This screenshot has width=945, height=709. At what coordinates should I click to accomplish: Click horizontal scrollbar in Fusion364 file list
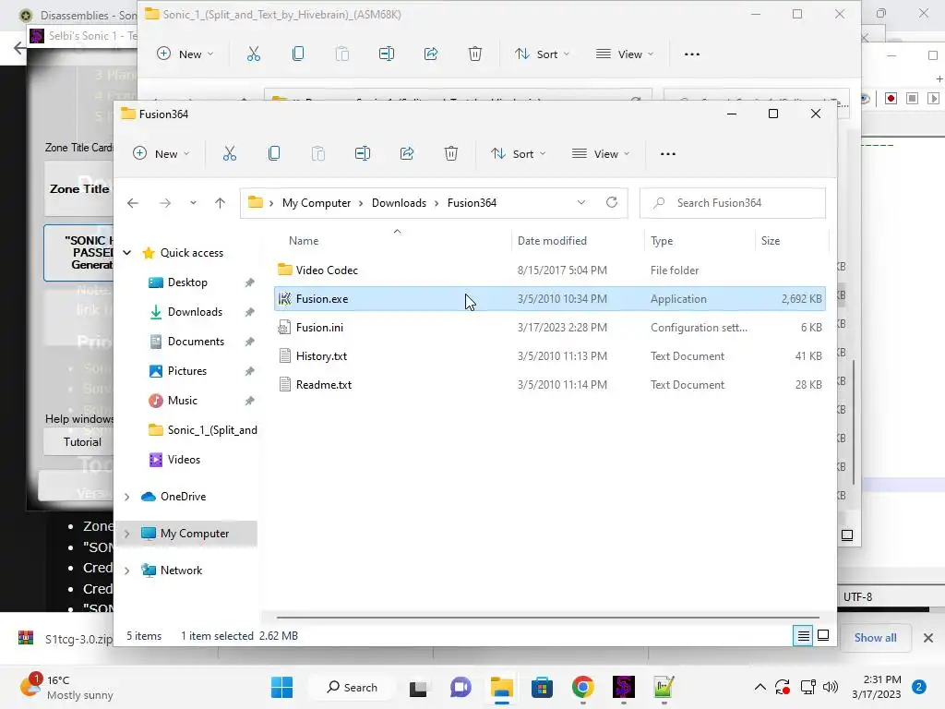pos(547,618)
